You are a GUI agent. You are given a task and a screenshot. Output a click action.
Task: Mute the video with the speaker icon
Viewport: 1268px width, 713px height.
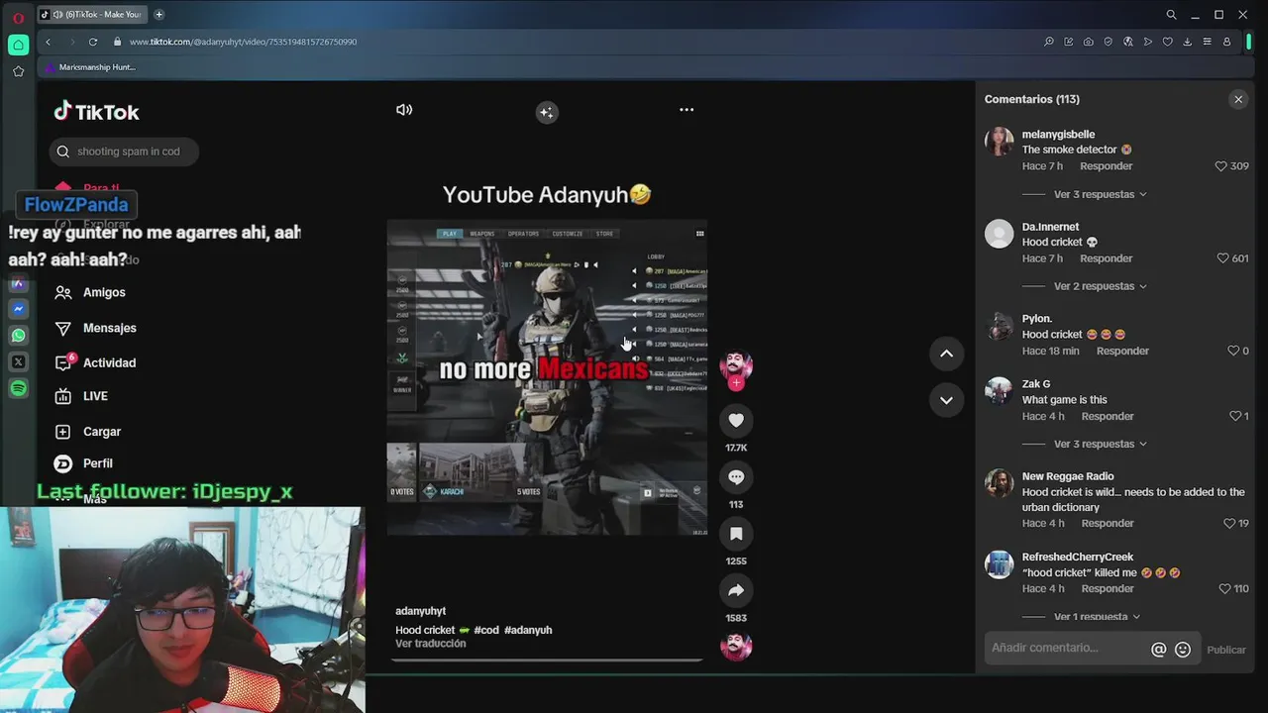point(404,110)
